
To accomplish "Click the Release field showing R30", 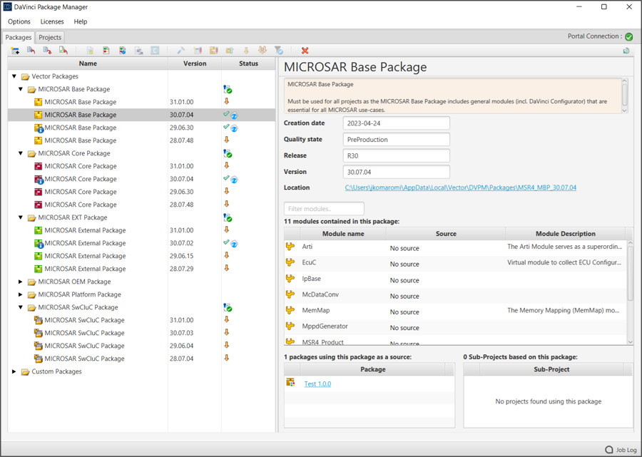I will click(x=397, y=156).
